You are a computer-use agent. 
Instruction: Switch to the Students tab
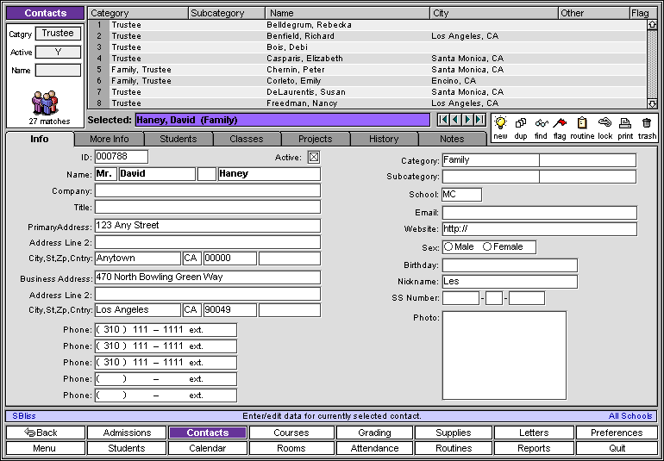179,139
